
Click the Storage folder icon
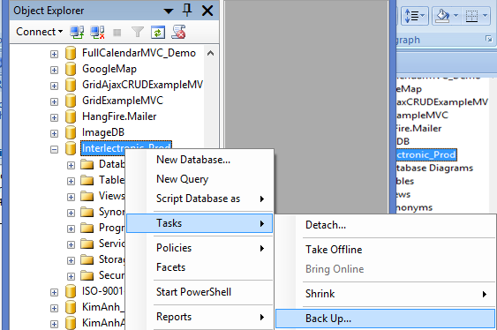[x=87, y=259]
